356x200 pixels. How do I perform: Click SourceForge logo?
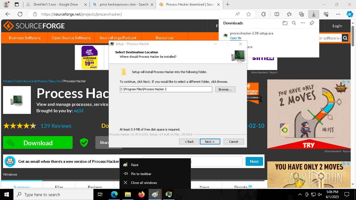tap(34, 26)
